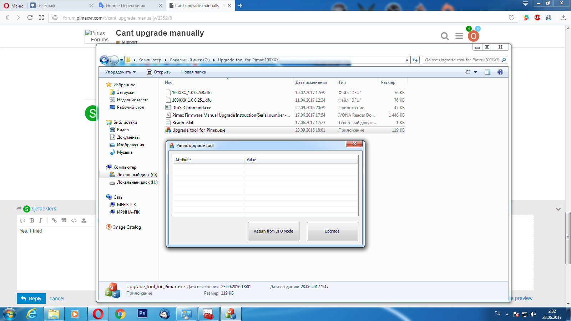
Task: Select Локальный диск (H:)
Action: point(137,182)
